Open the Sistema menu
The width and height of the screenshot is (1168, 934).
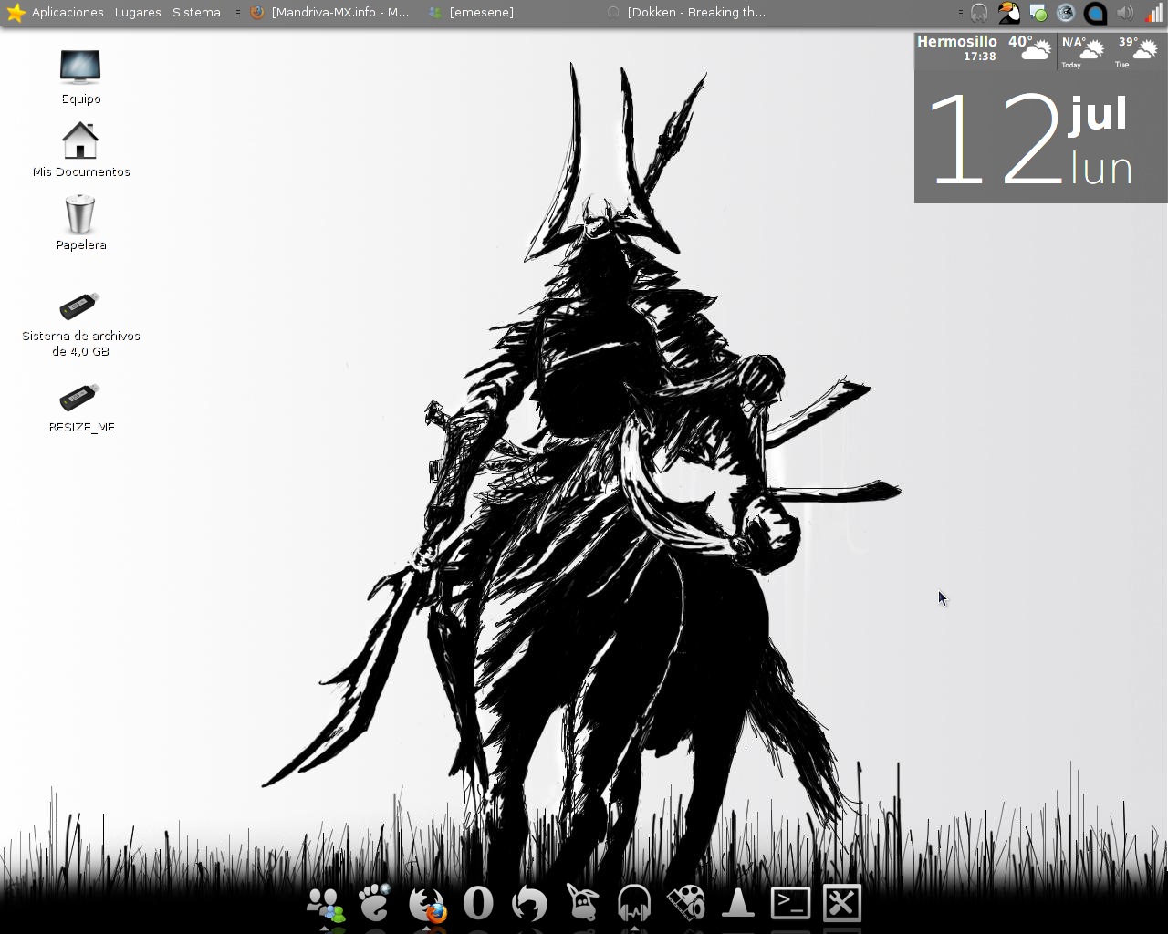tap(196, 13)
